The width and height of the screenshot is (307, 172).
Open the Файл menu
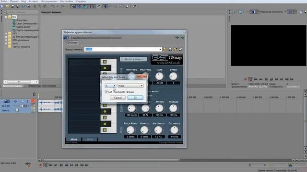[4, 1]
